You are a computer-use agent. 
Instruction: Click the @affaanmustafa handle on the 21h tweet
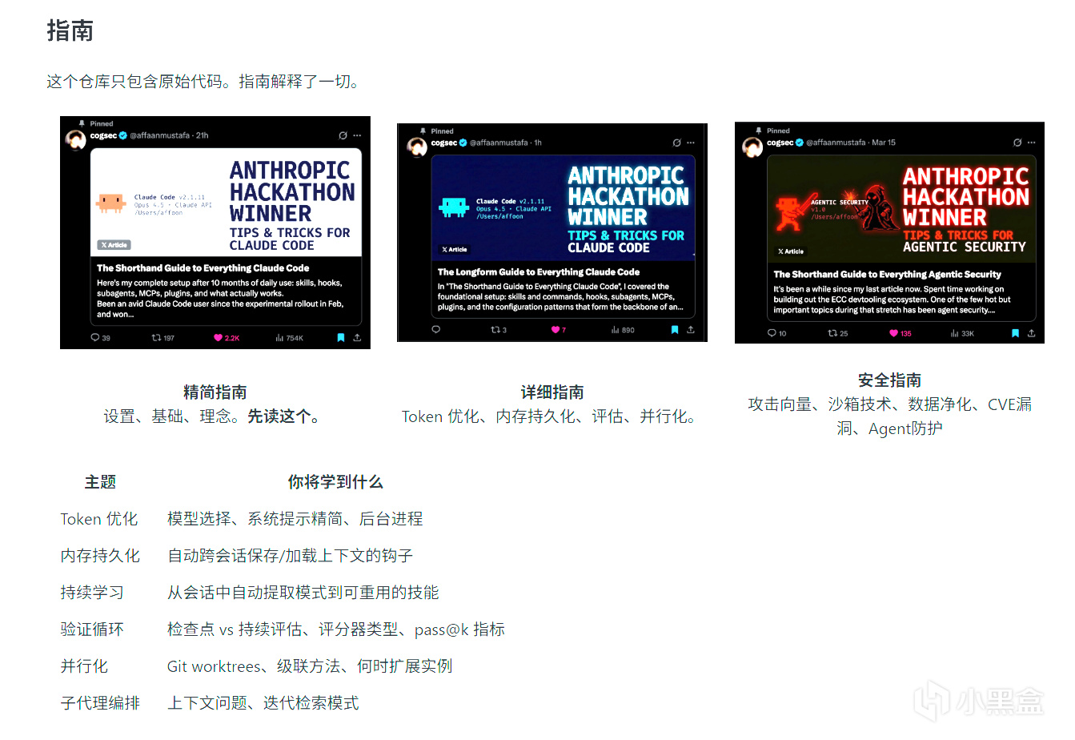pyautogui.click(x=160, y=135)
